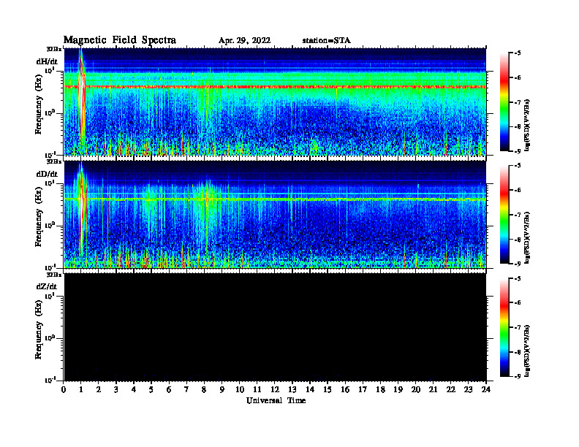579x447 pixels.
Task: Click hour tick label '15' on time axis
Action: click(328, 390)
